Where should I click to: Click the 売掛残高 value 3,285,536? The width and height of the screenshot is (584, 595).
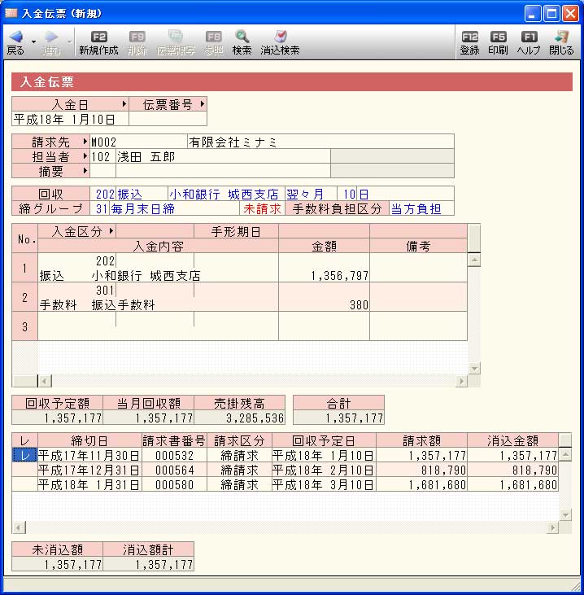pyautogui.click(x=239, y=418)
